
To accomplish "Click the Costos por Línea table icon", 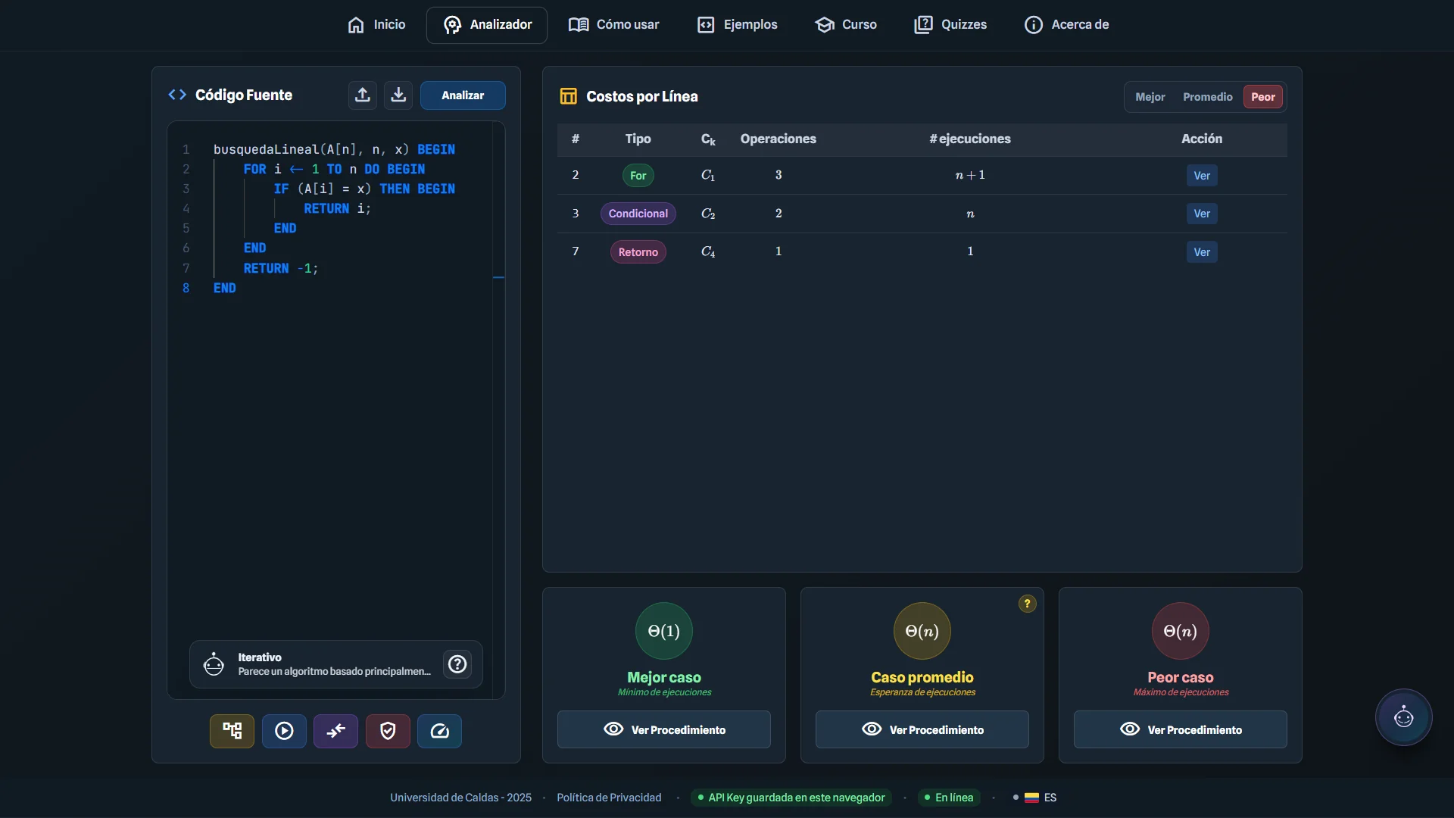I will 568,96.
